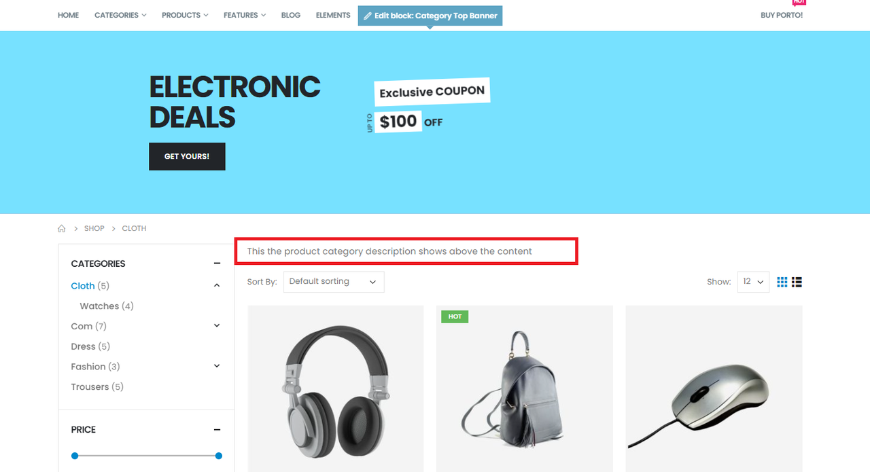Expand the Com category chevron

coord(217,326)
